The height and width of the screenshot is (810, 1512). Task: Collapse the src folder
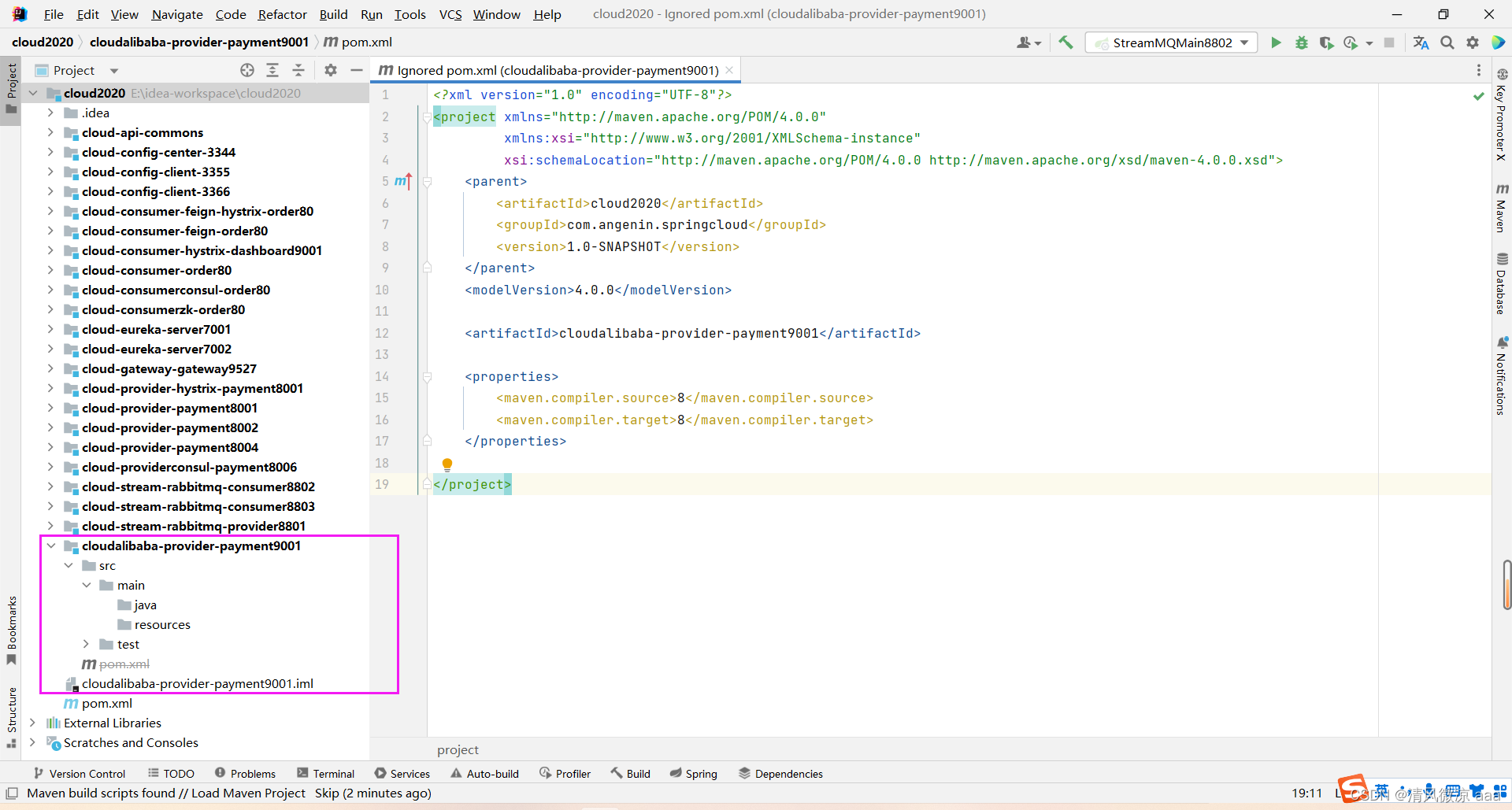[x=69, y=565]
